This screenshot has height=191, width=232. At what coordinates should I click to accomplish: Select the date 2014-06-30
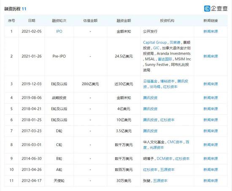(32, 159)
